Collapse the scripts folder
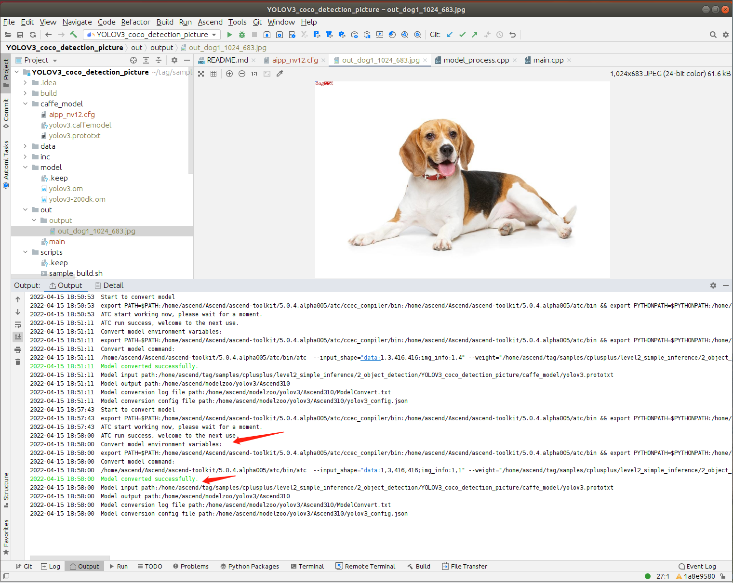Screen dimensions: 733x583 26,252
